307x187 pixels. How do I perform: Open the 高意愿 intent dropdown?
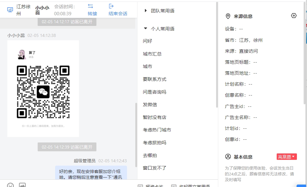coord(286,157)
